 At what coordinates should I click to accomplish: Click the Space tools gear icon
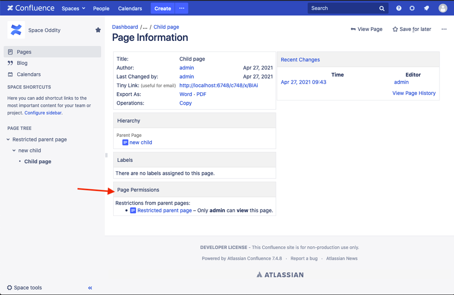(x=10, y=287)
